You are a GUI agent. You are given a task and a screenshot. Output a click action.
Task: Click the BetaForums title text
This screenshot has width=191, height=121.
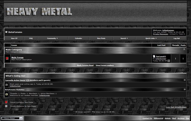[15, 32]
